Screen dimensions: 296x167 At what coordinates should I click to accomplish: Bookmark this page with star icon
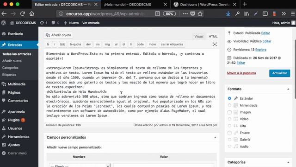(x=200, y=13)
